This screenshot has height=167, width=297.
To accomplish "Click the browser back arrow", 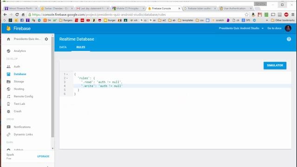I will [5, 14].
